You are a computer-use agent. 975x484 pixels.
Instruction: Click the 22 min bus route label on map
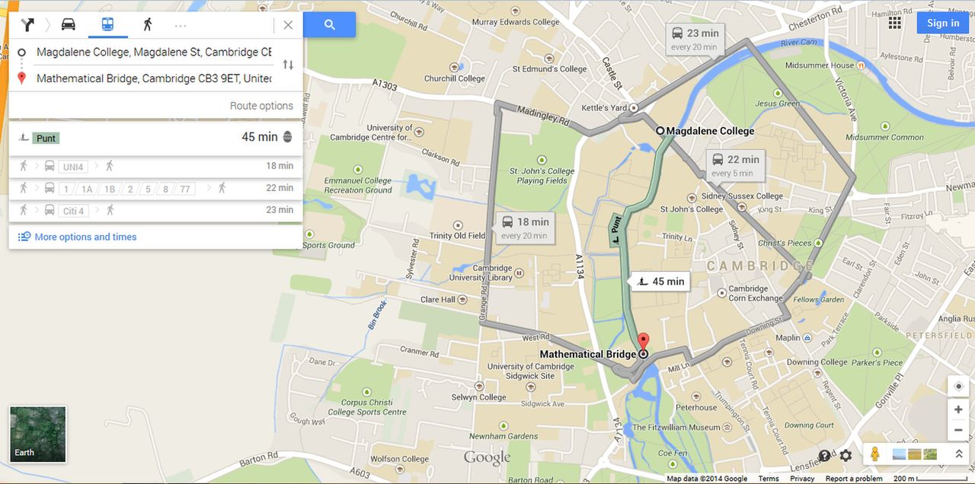[735, 165]
